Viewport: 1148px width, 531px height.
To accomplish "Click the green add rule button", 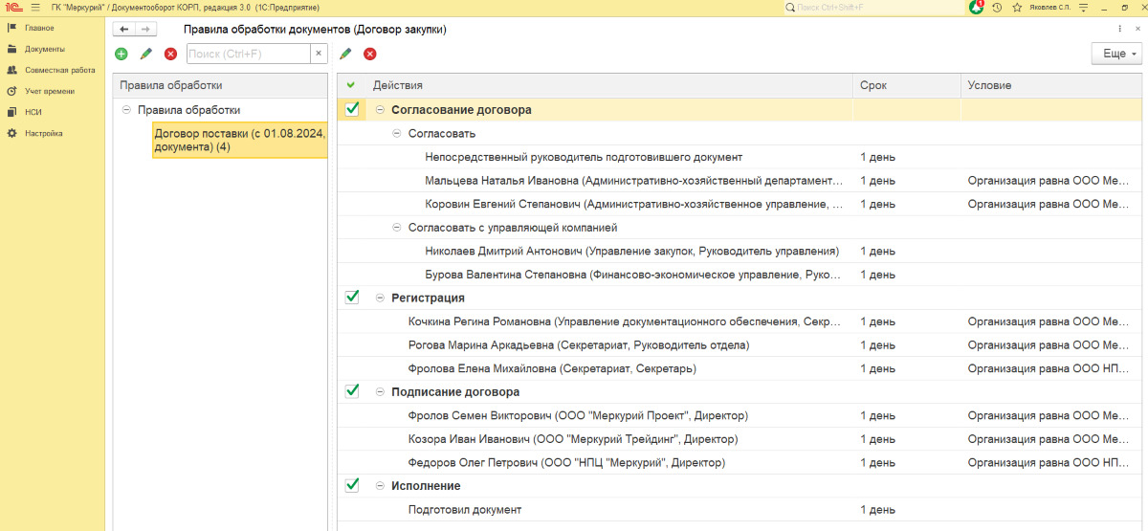I will [x=121, y=55].
